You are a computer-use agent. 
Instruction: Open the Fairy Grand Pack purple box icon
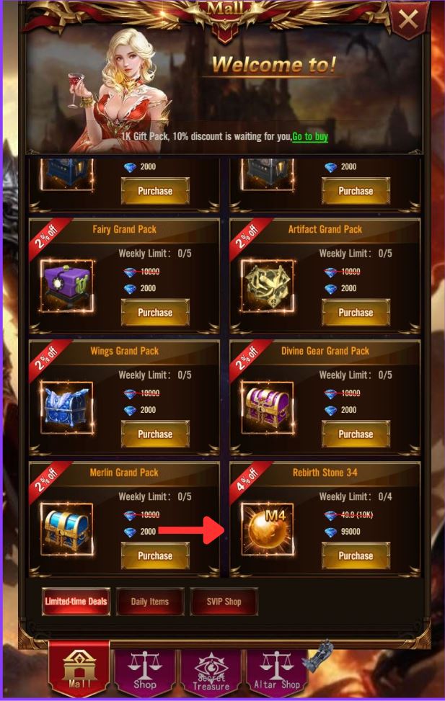[67, 286]
